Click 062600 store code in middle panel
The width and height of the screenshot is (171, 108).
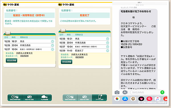(80, 57)
